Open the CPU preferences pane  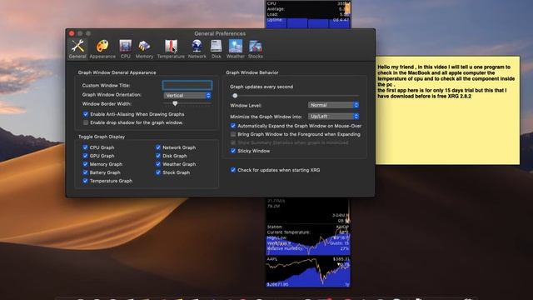[x=126, y=48]
